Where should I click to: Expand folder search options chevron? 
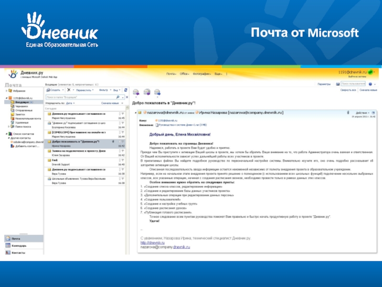[x=127, y=97]
